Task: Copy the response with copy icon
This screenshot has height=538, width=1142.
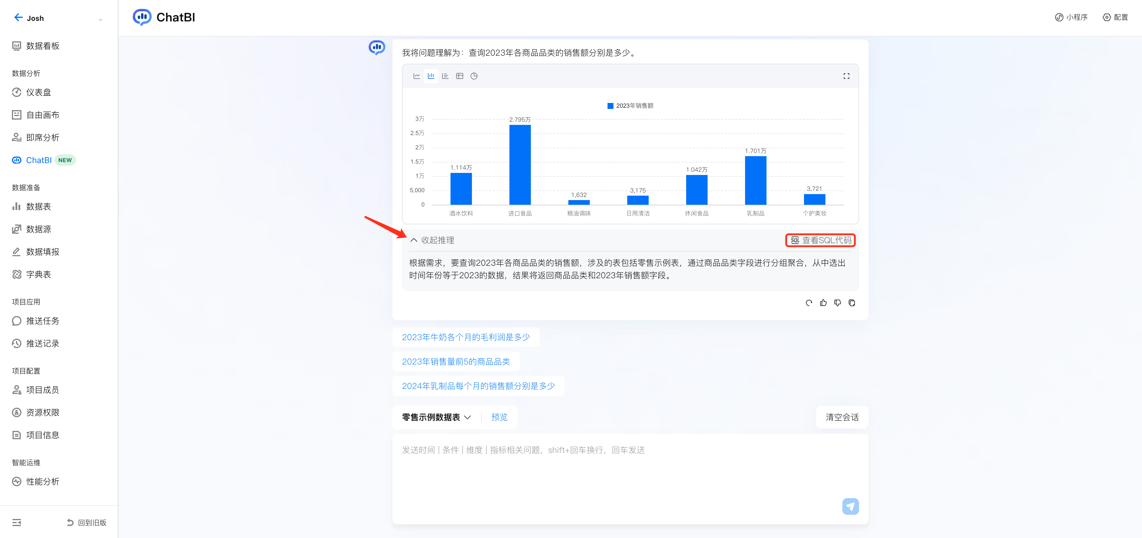Action: [x=851, y=303]
